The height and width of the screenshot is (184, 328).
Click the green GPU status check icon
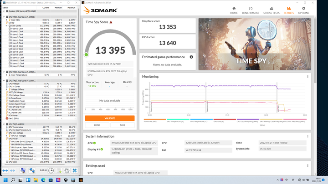coord(95,143)
